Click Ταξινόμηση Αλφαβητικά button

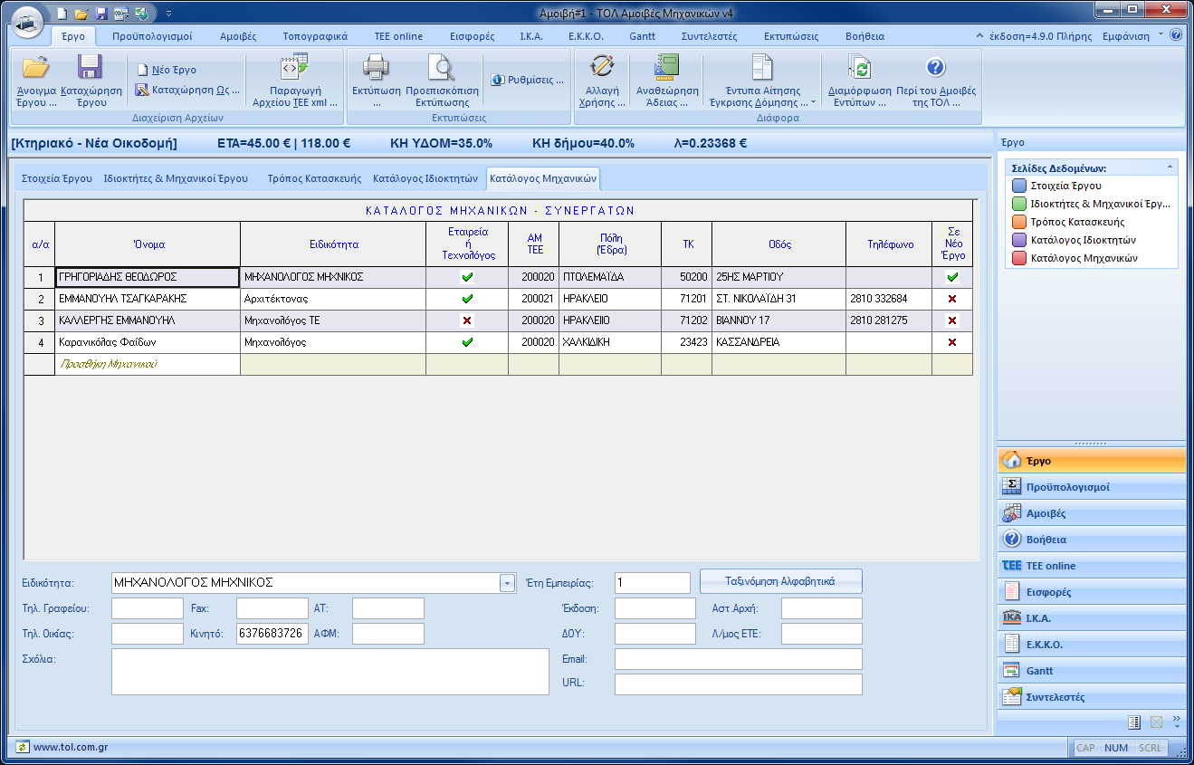(780, 581)
